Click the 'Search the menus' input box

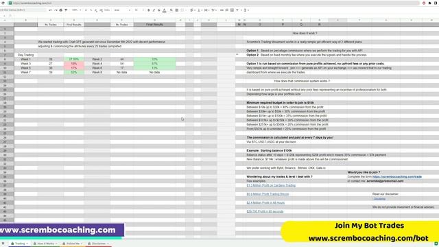tap(23, 10)
